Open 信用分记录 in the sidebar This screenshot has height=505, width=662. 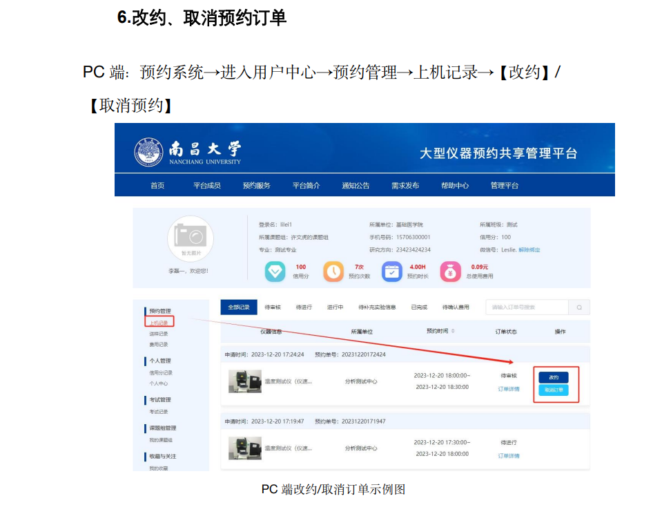[x=161, y=373]
